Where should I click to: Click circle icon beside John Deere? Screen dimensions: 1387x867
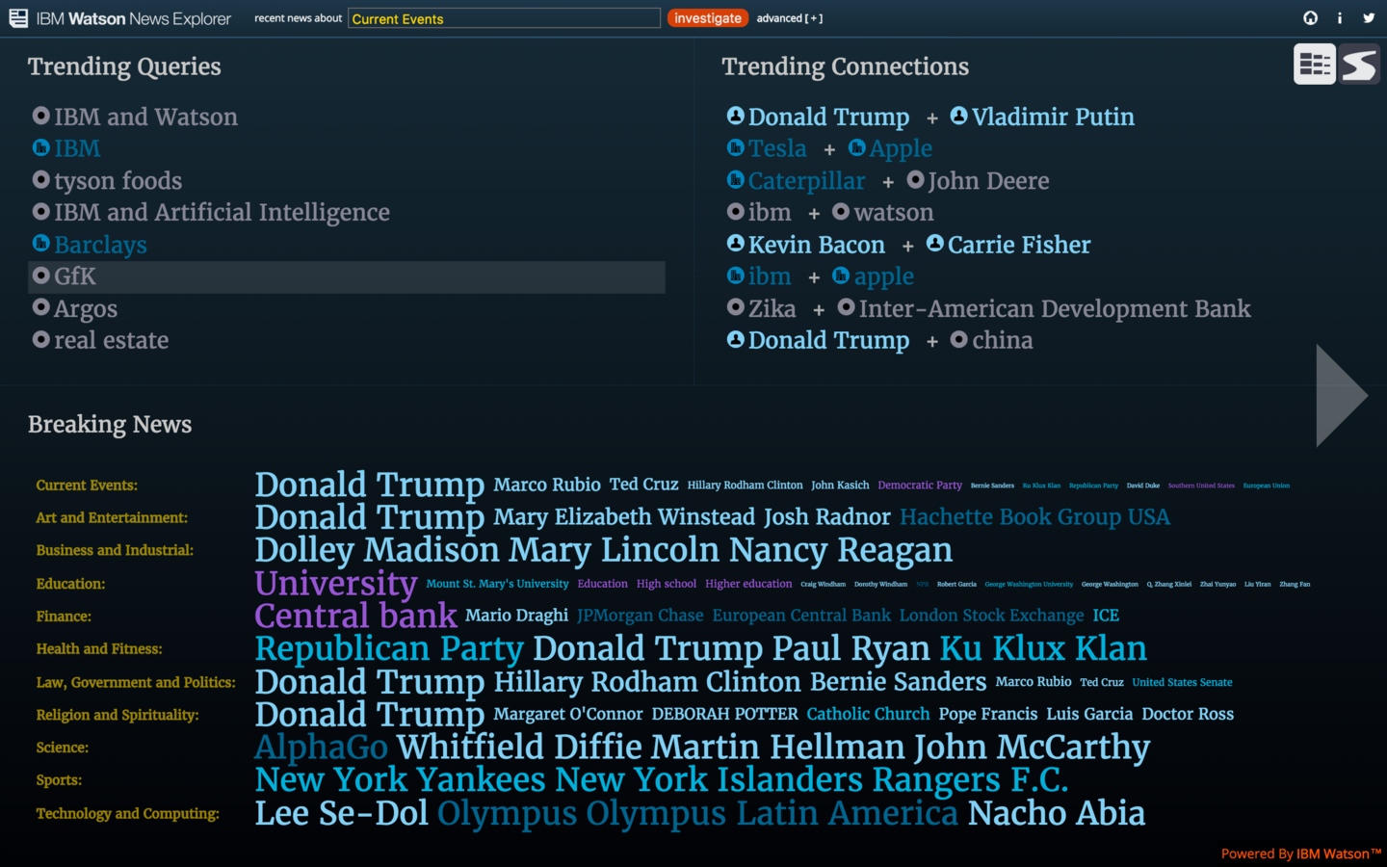tap(916, 180)
